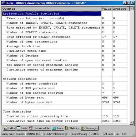Switch to the Messages tab
This screenshot has height=137, width=136.
tap(90, 128)
